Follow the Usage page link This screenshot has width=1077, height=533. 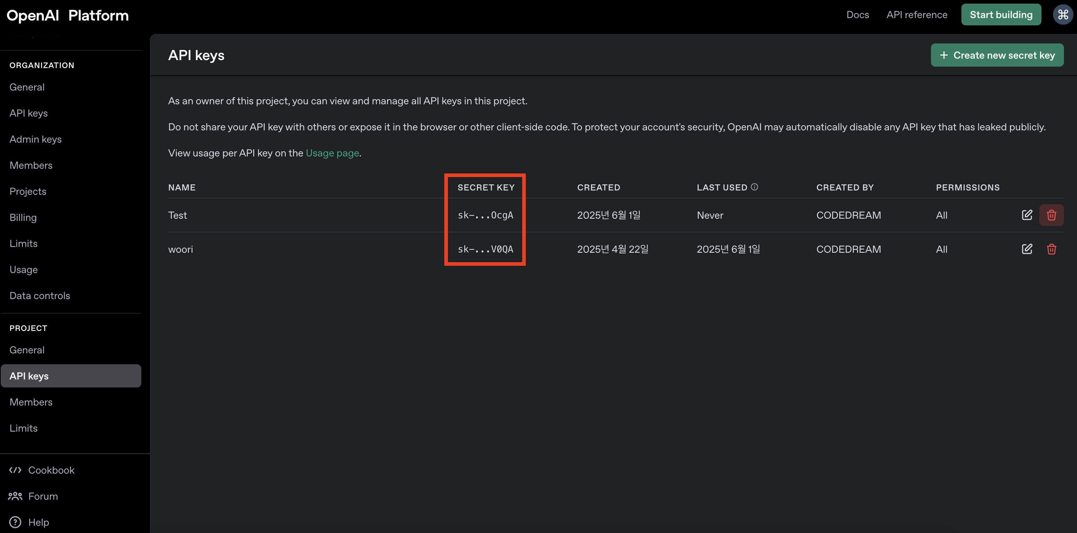pos(332,153)
